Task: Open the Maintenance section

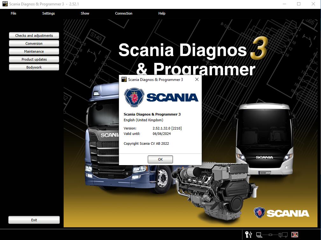Action: pos(34,51)
